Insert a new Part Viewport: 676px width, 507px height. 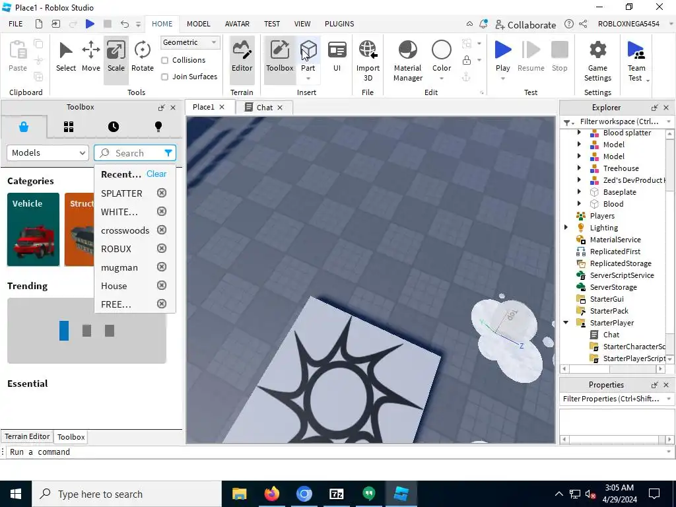(308, 54)
